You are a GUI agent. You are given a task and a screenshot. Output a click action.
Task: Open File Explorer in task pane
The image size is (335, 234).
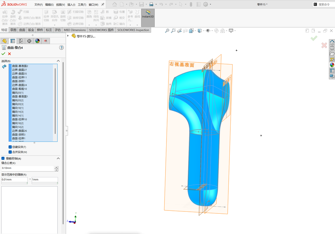pyautogui.click(x=332, y=53)
